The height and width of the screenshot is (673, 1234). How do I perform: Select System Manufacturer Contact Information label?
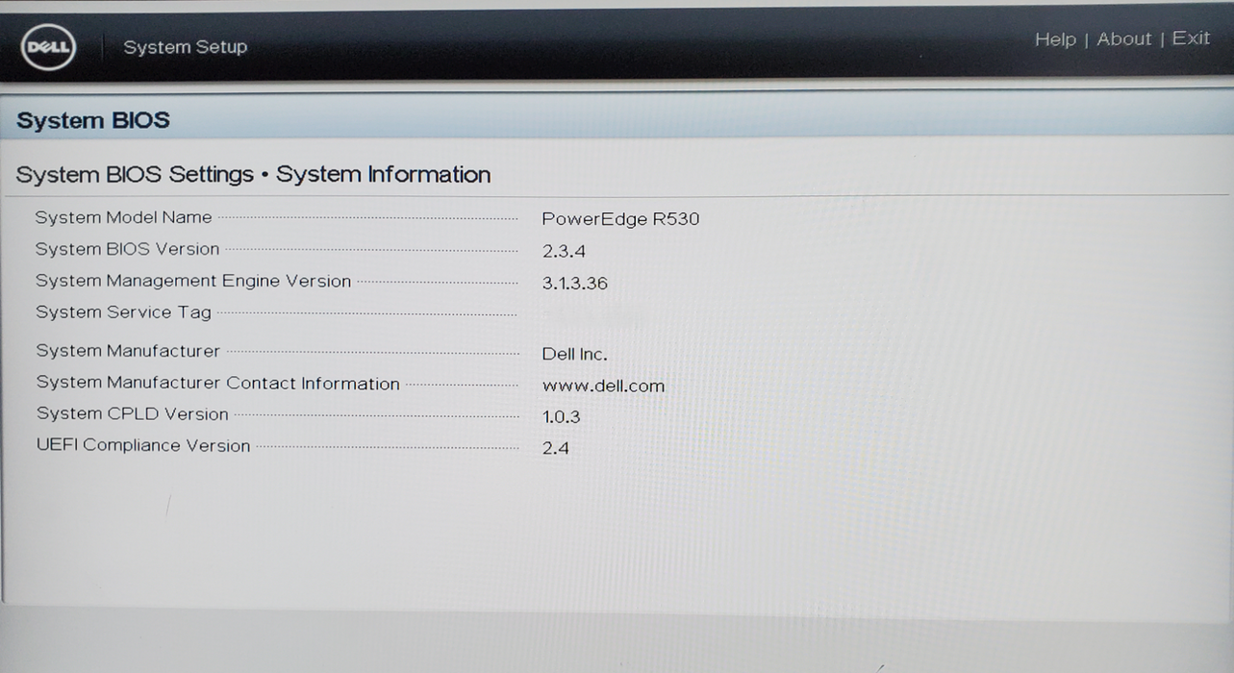[217, 383]
